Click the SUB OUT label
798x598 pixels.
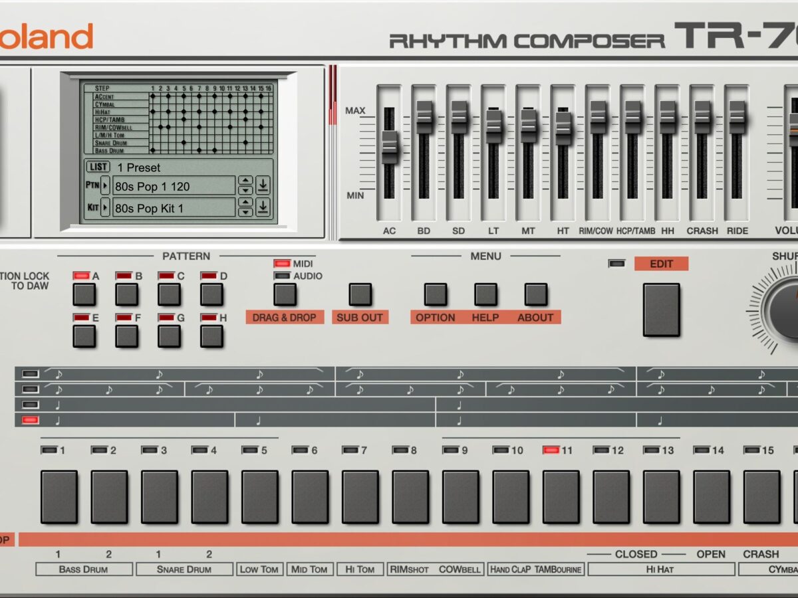coord(360,318)
